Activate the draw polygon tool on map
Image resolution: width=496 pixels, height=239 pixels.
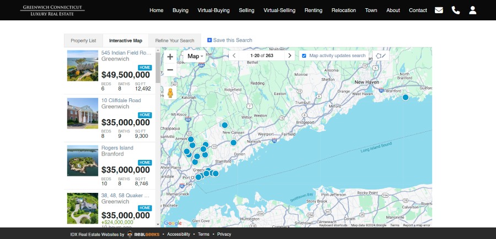(380, 56)
